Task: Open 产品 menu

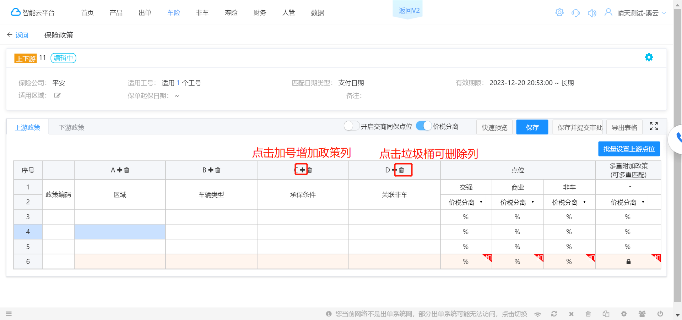Action: [116, 13]
